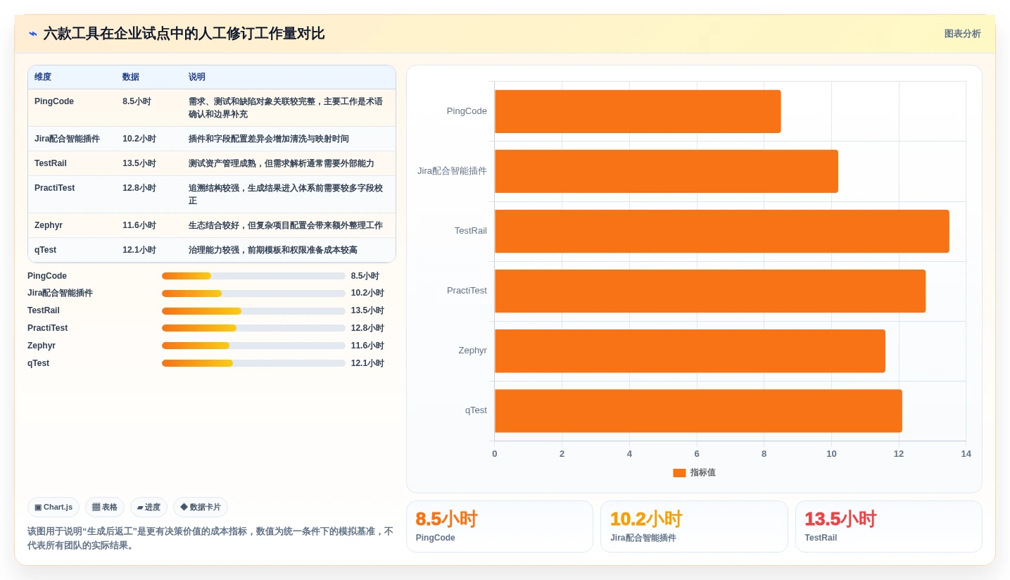Click the lightning icon beside the title
Viewport: 1010px width, 580px height.
[33, 34]
